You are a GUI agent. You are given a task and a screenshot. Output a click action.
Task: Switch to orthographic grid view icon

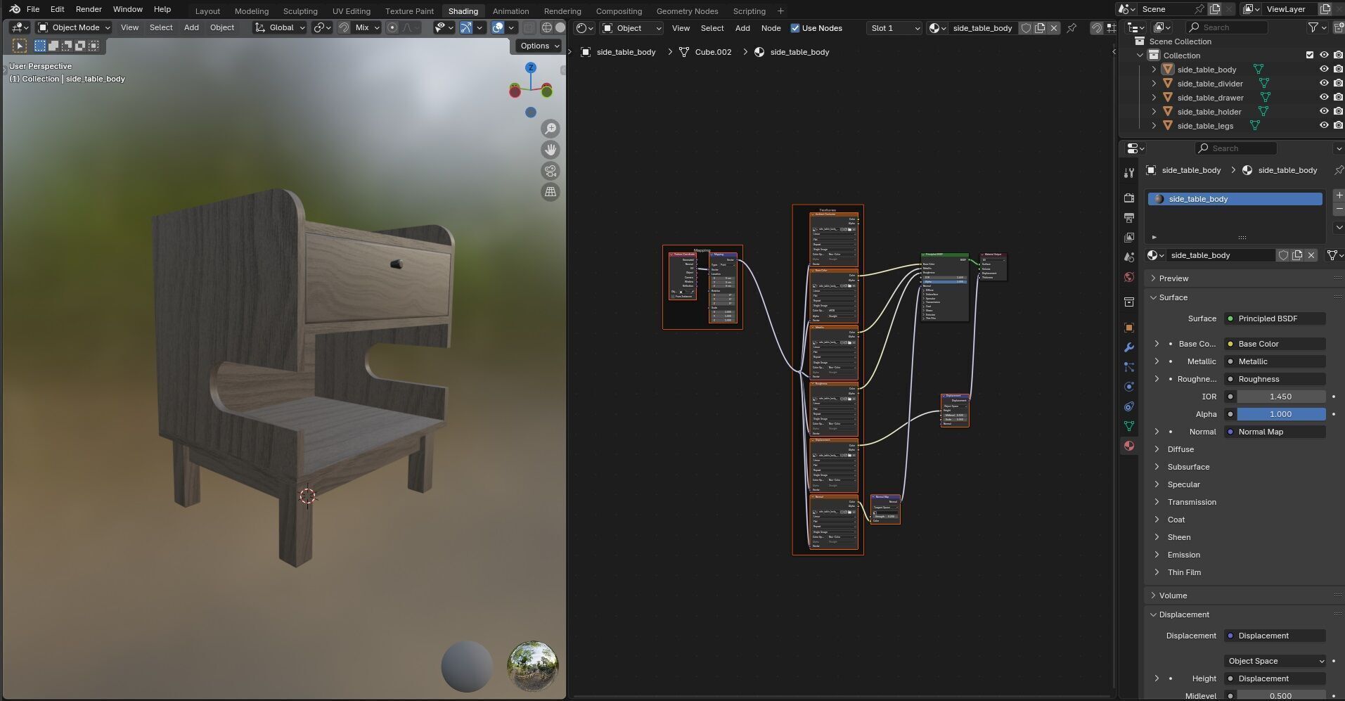[x=551, y=192]
